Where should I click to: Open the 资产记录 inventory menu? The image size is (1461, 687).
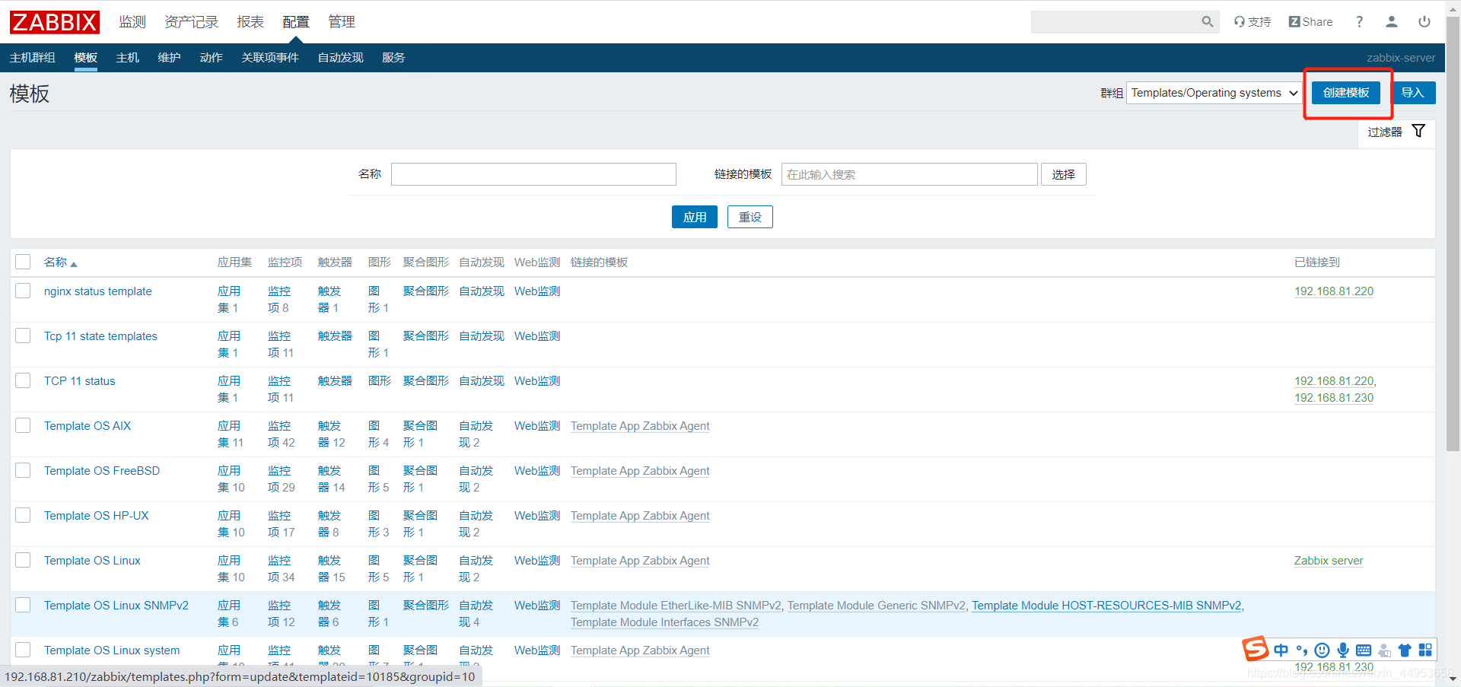(191, 22)
